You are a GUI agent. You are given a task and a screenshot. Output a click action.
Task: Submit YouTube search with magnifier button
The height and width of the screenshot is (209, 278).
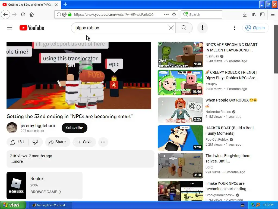(x=184, y=28)
